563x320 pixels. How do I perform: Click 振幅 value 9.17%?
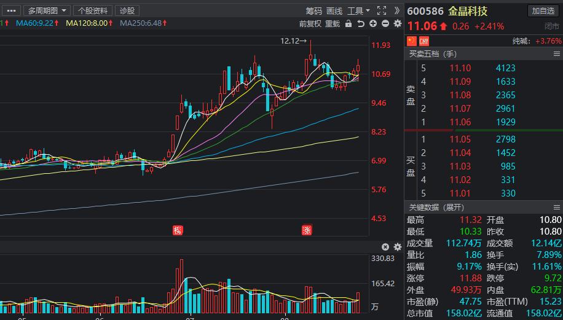coord(470,267)
